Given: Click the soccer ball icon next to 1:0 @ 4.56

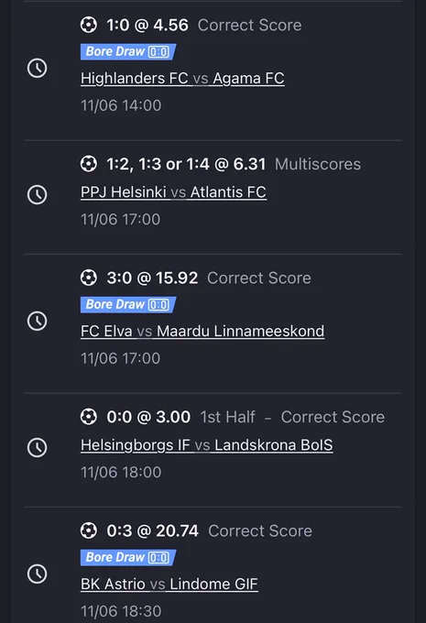Looking at the screenshot, I should [x=88, y=25].
